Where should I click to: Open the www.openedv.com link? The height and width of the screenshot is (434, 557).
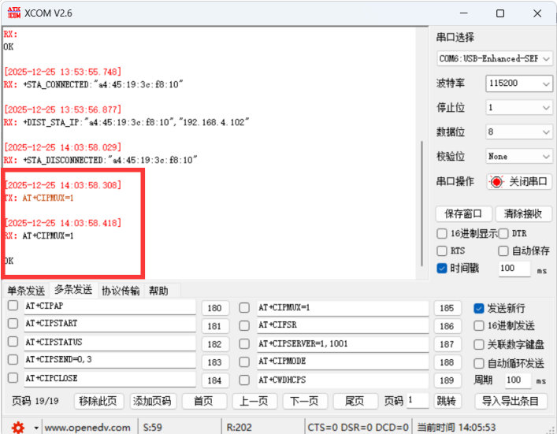(87, 428)
